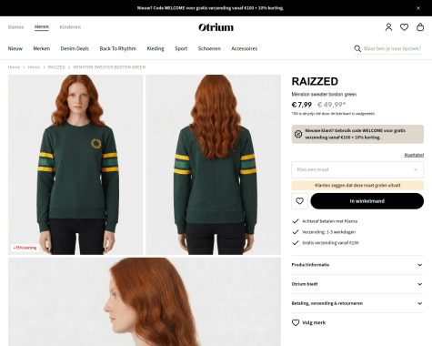The image size is (432, 346).
Task: Open the Sport menu
Action: point(181,48)
